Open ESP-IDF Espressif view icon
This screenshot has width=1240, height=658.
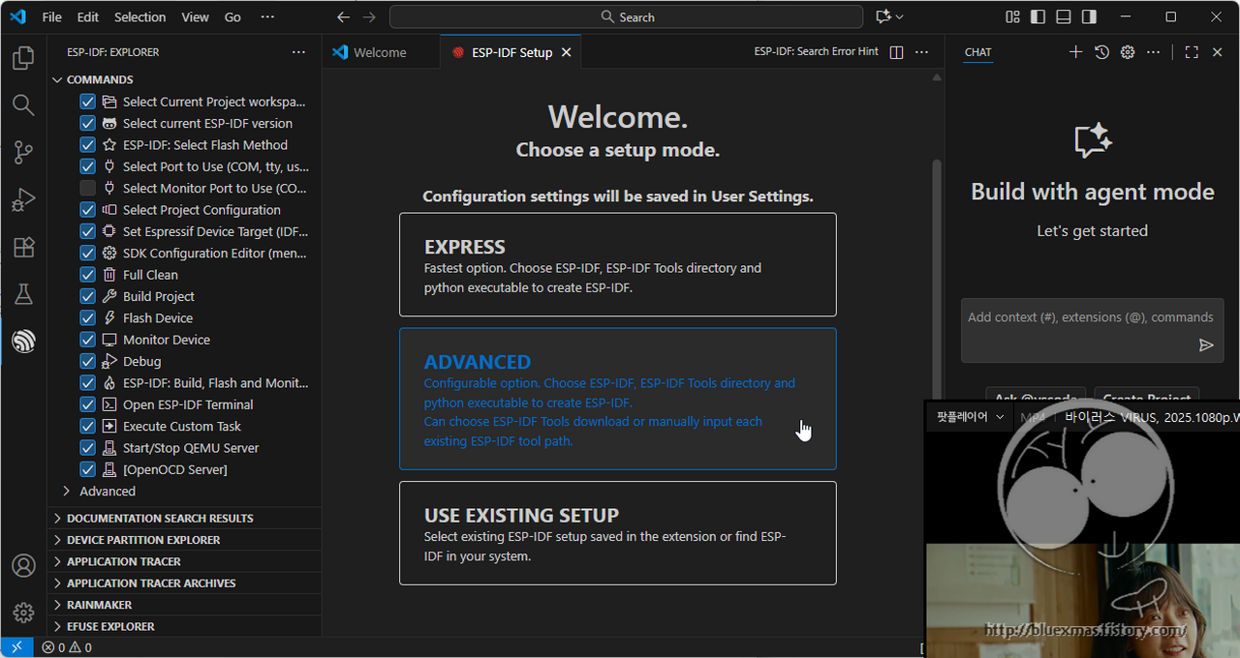[23, 341]
